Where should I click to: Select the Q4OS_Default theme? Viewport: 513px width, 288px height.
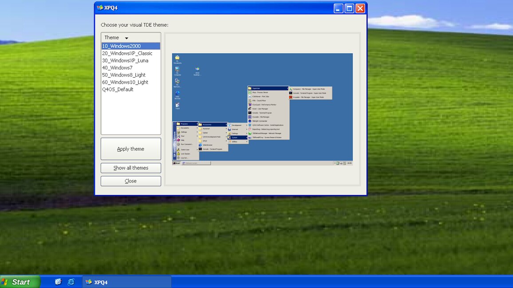[x=130, y=89]
